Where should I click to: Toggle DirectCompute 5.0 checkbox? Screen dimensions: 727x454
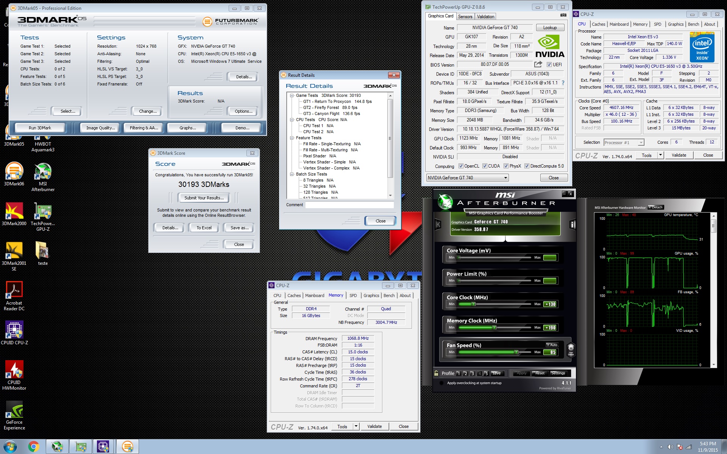[x=527, y=166]
